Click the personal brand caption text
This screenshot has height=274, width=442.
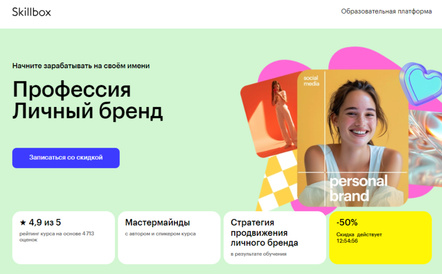pyautogui.click(x=358, y=189)
